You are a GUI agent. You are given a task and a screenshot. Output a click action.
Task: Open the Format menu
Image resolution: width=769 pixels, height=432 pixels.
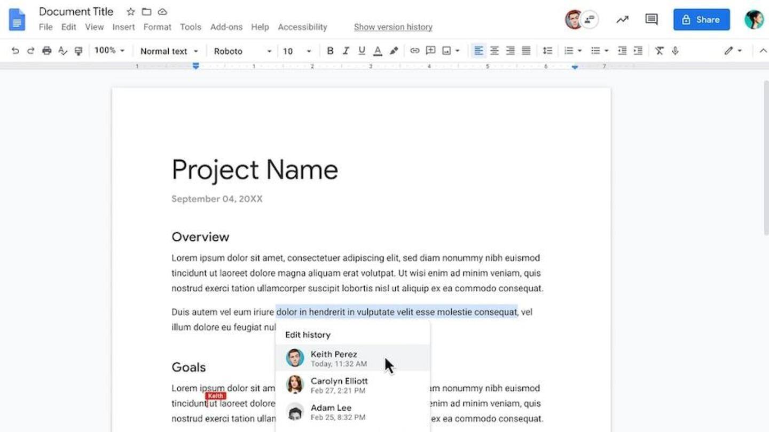tap(158, 27)
